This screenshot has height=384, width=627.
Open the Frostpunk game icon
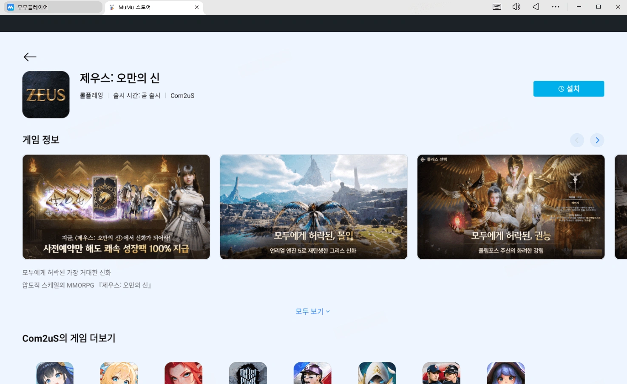(x=248, y=373)
